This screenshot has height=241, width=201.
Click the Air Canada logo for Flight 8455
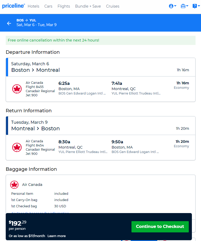coord(17,89)
